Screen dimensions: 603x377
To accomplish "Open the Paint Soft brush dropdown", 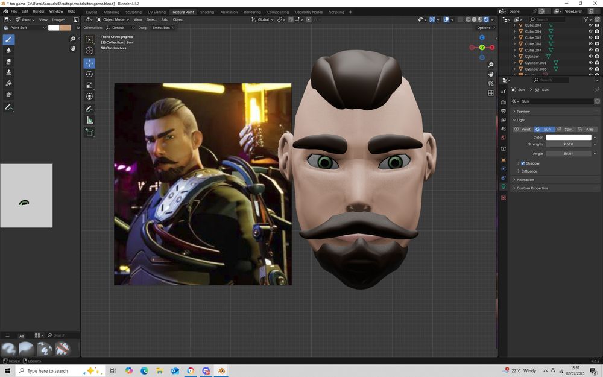I will (x=24, y=28).
